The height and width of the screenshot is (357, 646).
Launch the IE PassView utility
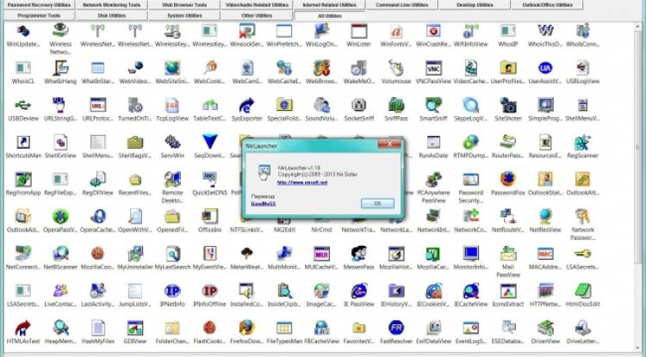pyautogui.click(x=358, y=292)
